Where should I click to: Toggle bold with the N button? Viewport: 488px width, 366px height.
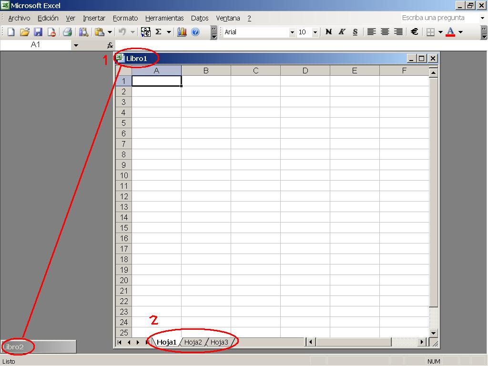328,32
